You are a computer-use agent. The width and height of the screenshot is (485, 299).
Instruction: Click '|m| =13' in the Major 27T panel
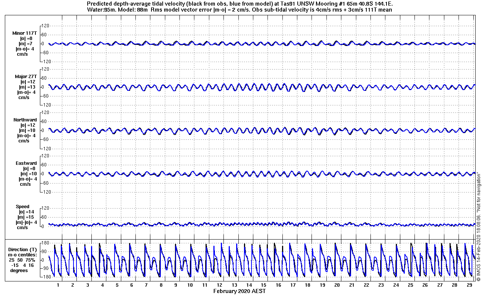coord(26,87)
